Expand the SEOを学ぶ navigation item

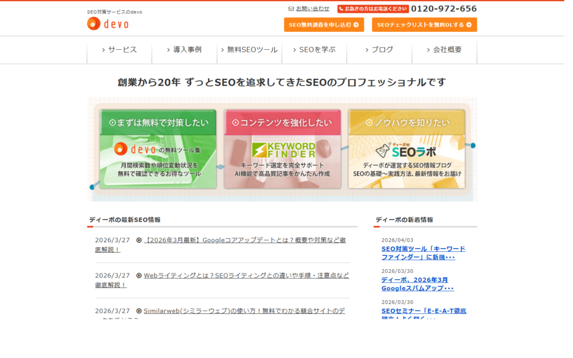314,50
